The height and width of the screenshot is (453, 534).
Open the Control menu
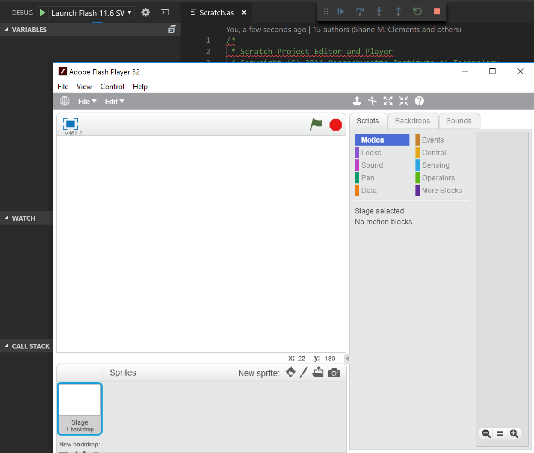coord(112,87)
